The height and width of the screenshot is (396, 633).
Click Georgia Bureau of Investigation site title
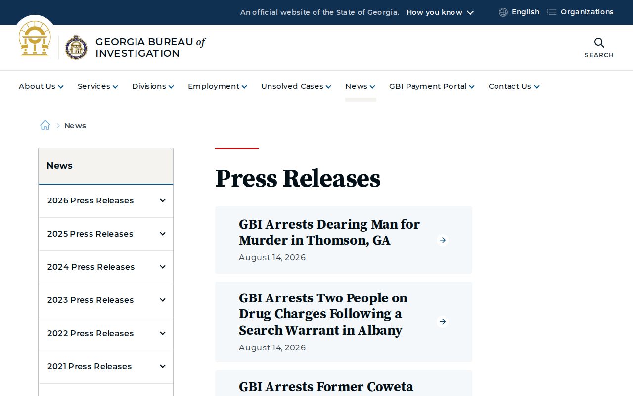[150, 48]
